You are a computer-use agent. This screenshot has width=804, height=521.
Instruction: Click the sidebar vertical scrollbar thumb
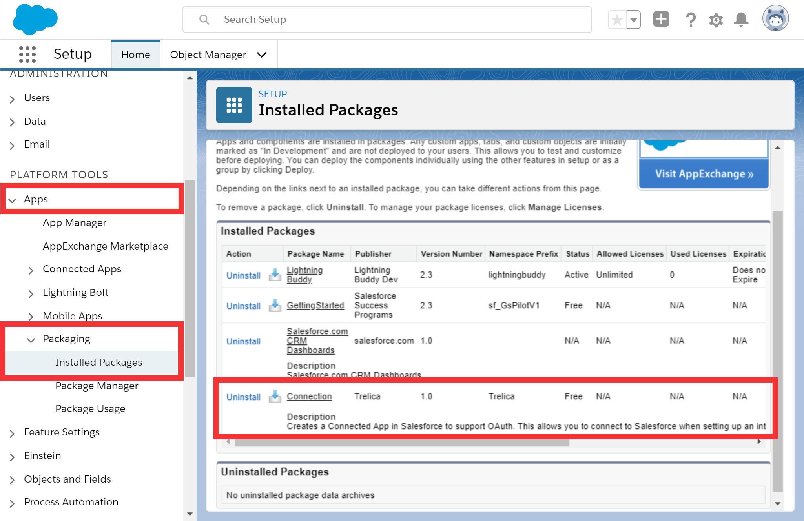click(x=190, y=279)
